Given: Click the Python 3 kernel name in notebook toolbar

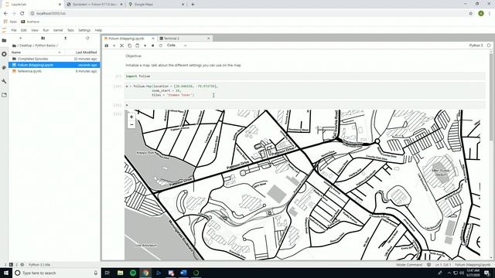Looking at the screenshot, I should [476, 46].
